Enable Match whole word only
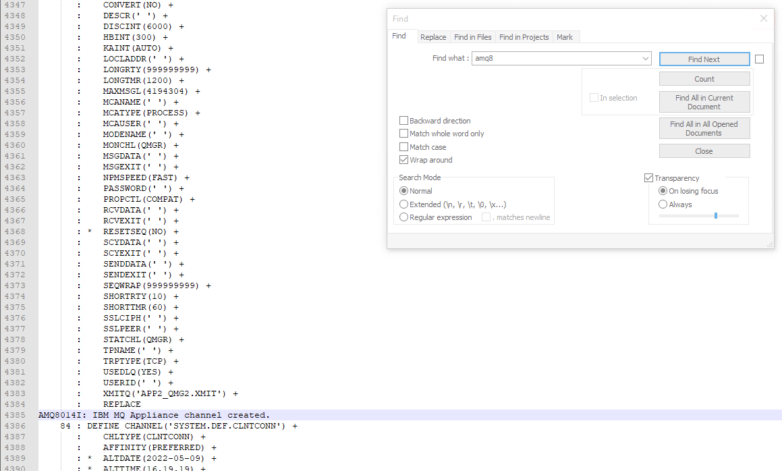 point(404,134)
